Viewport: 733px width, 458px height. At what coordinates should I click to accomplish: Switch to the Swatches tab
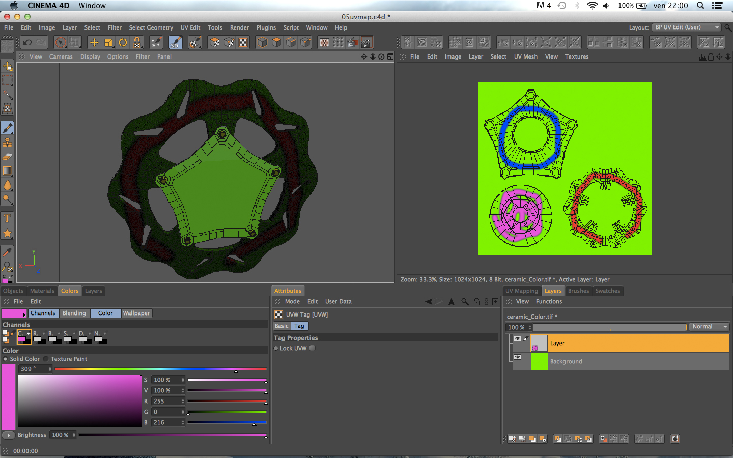pos(607,291)
